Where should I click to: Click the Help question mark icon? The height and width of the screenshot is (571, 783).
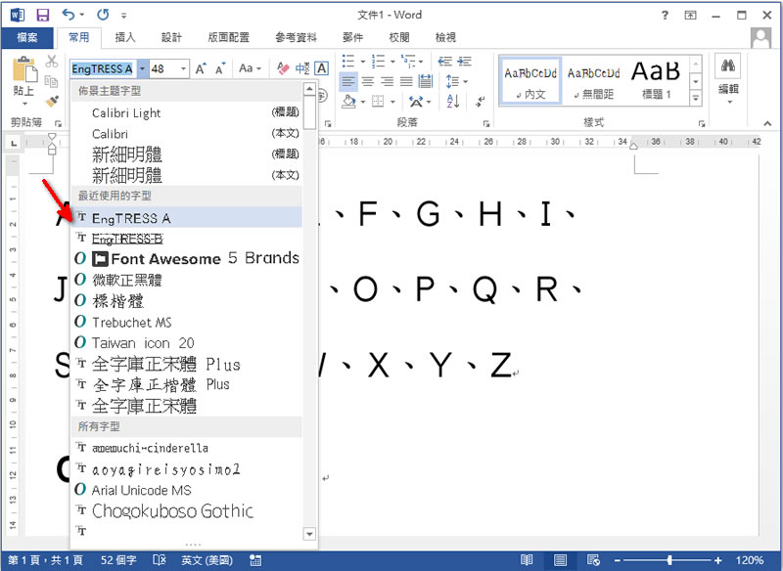pyautogui.click(x=665, y=15)
